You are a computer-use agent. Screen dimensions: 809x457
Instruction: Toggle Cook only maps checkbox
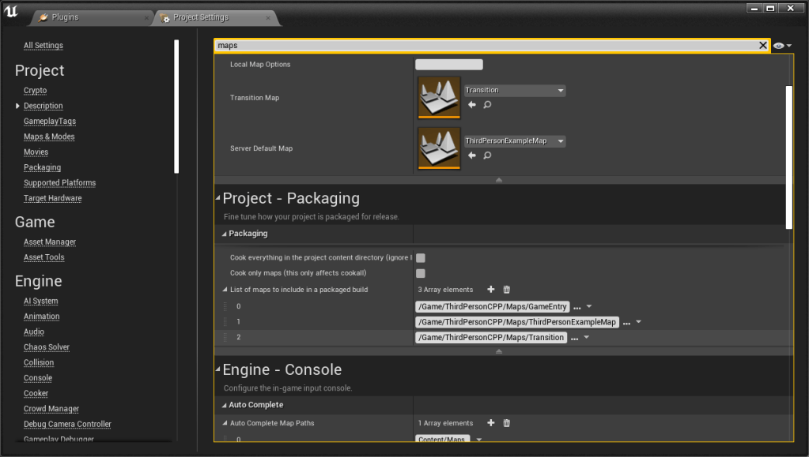pos(421,273)
